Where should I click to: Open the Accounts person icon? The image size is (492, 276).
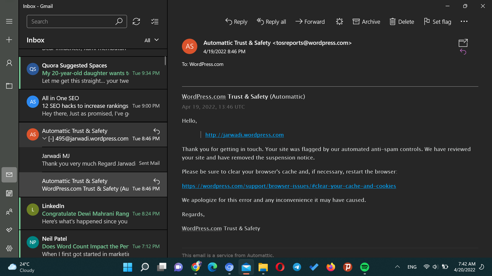[9, 63]
